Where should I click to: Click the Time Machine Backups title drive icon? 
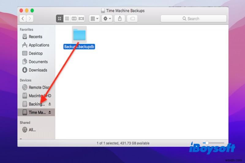(x=103, y=11)
